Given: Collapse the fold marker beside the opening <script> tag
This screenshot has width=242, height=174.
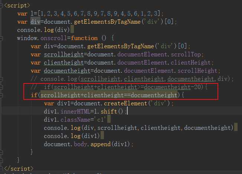Looking at the screenshot, I should click(x=1, y=6).
